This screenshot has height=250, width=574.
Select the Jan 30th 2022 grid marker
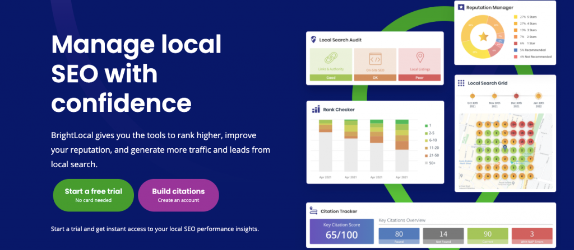point(538,96)
